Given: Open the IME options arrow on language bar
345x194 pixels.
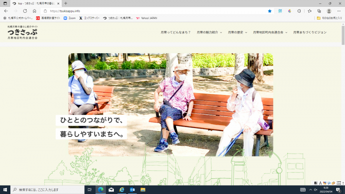Looking at the screenshot, I should (343, 183).
